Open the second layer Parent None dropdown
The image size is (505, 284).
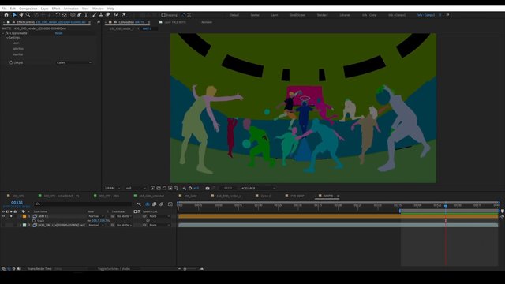159,225
